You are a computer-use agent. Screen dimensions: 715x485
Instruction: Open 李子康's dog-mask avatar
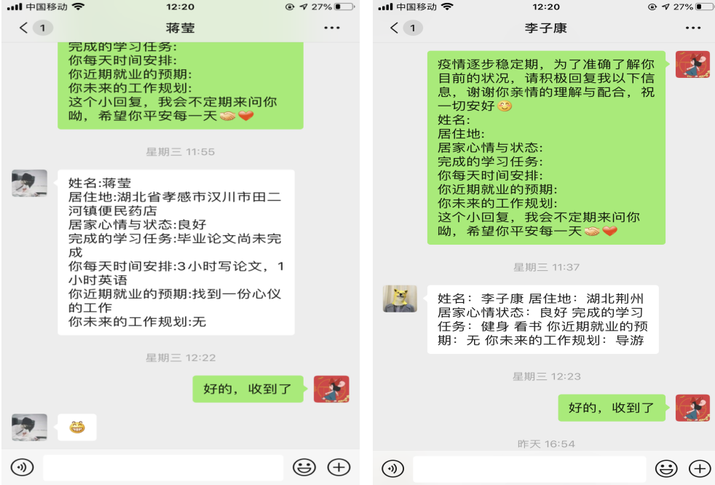pyautogui.click(x=400, y=299)
